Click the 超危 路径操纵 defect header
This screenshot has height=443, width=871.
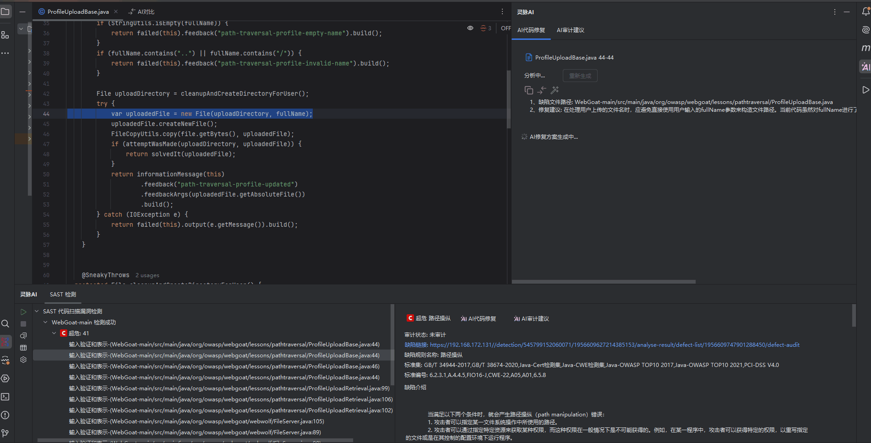429,318
